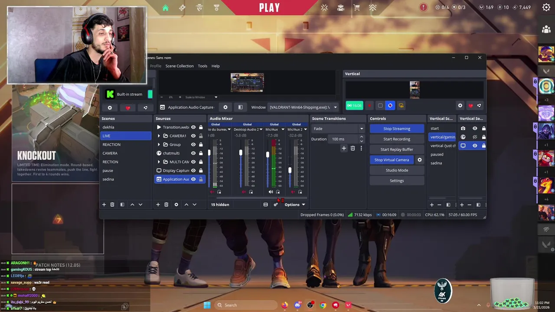Add a new scene in Scenes panel
This screenshot has height=312, width=555.
pyautogui.click(x=104, y=205)
